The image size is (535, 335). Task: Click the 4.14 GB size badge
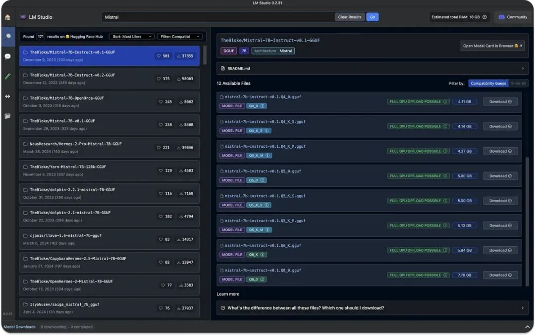click(464, 126)
